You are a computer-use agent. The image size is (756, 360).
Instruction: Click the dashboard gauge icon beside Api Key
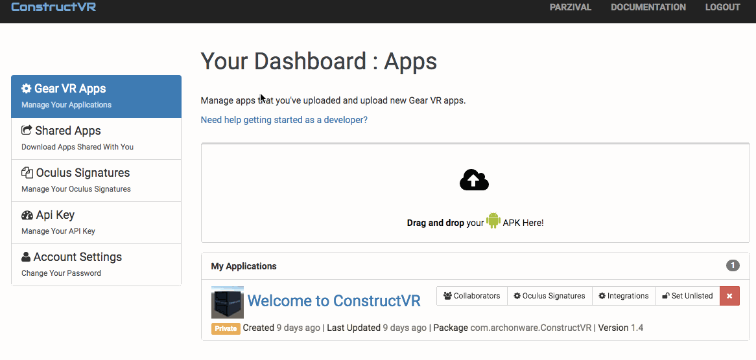coord(27,215)
